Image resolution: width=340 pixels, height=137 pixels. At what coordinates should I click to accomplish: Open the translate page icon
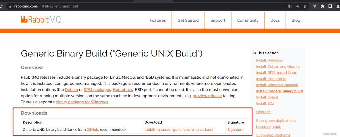click(290, 6)
